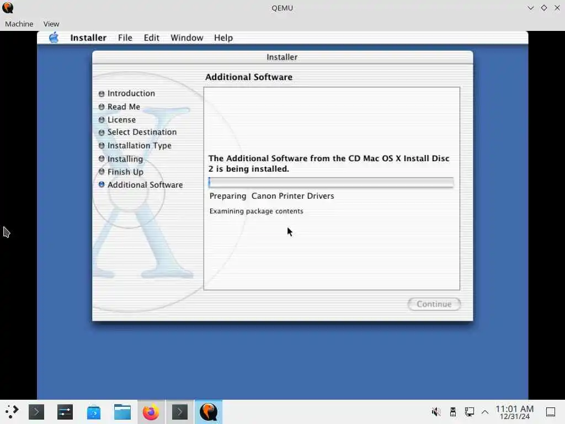The height and width of the screenshot is (424, 565).
Task: Open the first Konsole terminal taskbar icon
Action: 36,412
